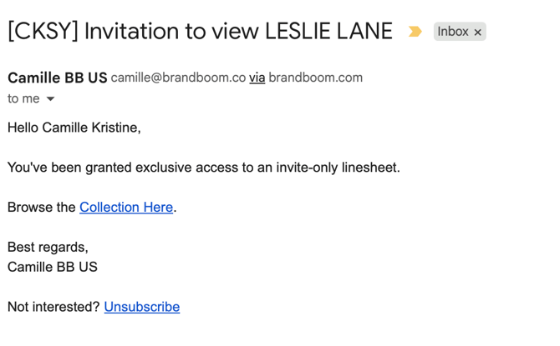
Task: Click the "Not interested?" text
Action: coord(53,307)
